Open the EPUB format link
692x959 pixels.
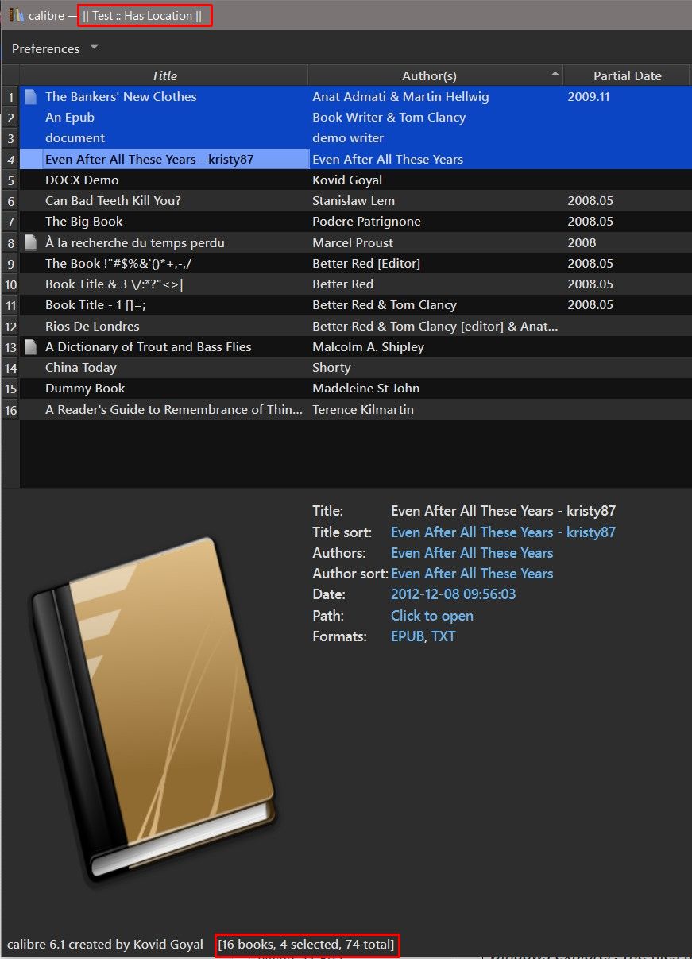pyautogui.click(x=407, y=636)
